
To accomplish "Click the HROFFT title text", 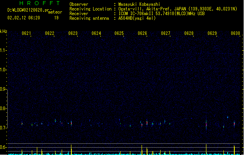I will [x=40, y=3].
